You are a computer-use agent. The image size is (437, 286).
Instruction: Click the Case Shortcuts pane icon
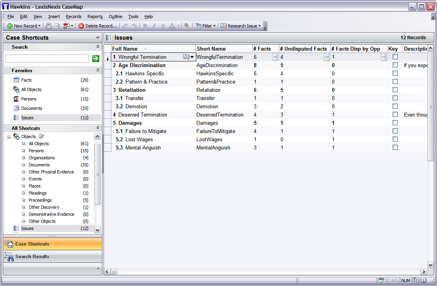pos(9,244)
